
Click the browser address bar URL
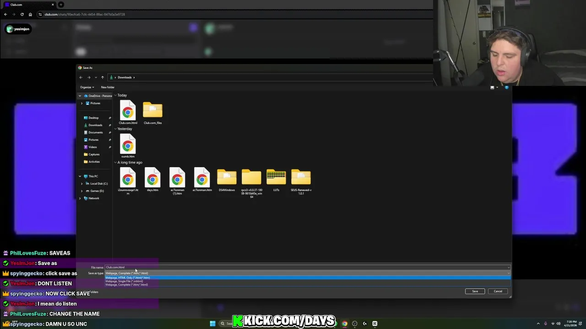tap(85, 14)
